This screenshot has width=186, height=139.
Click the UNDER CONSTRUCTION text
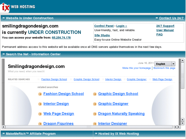click(54, 32)
